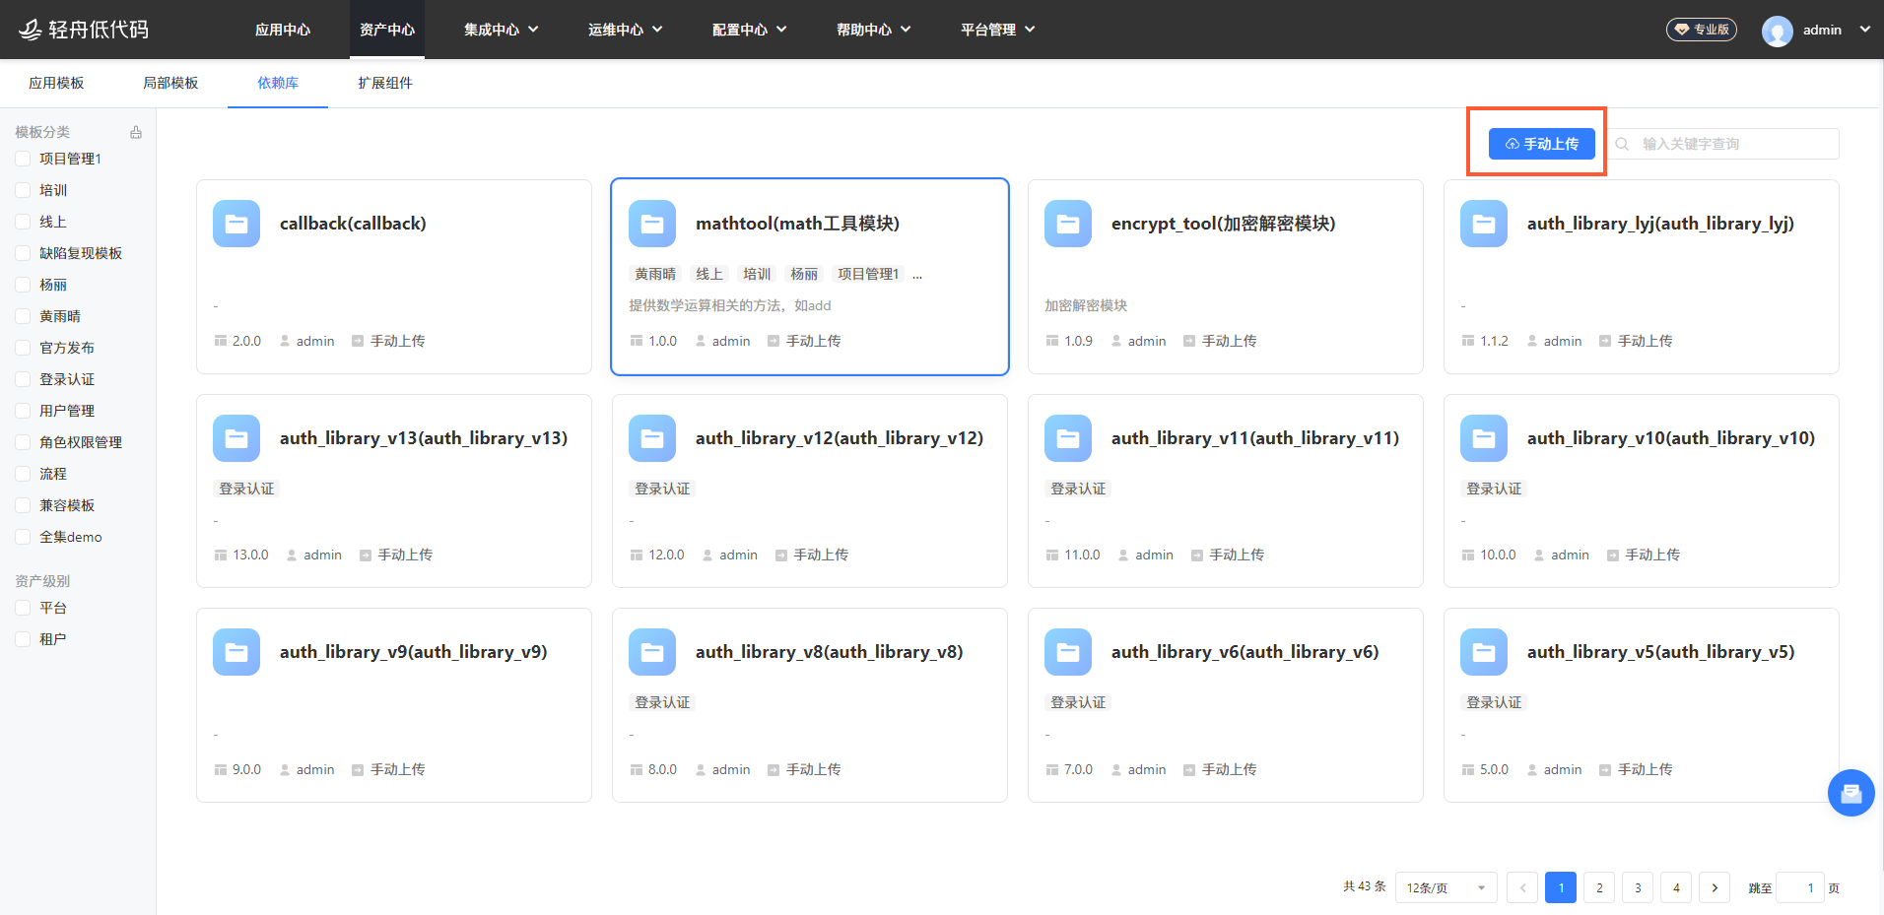Click the mathtool card folder icon
Viewport: 1884px width, 915px height.
tap(652, 224)
